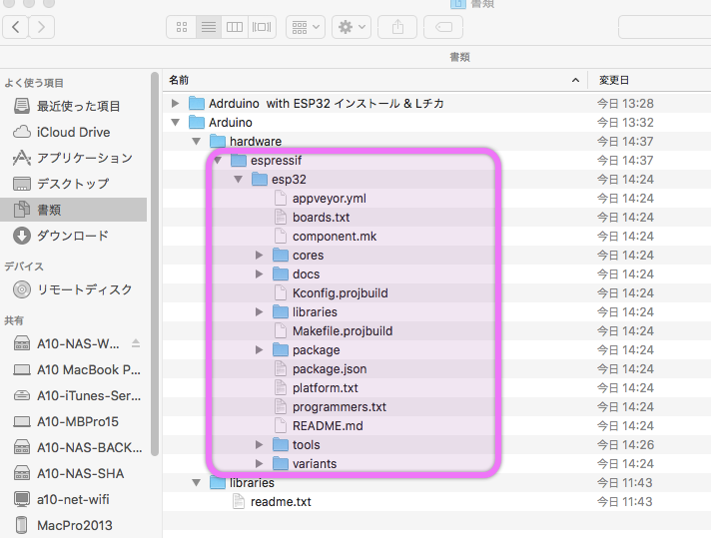Switch to list view in toolbar
Screen dimensions: 711x538
tap(209, 27)
